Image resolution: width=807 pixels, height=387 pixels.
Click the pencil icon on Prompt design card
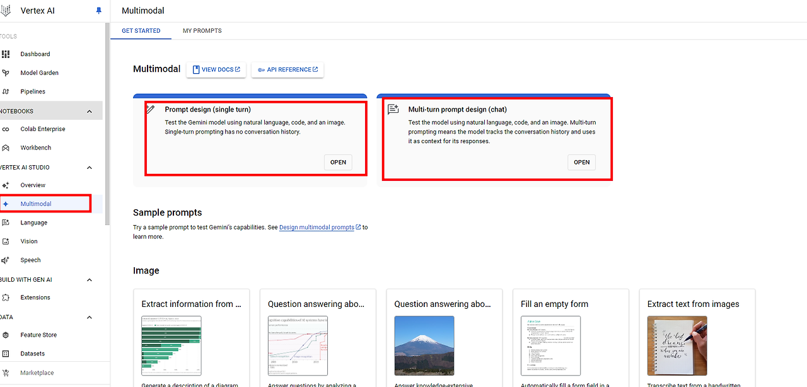(x=150, y=109)
